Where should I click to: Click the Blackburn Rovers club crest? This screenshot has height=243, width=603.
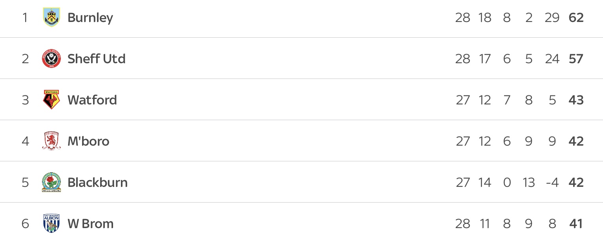pyautogui.click(x=51, y=182)
